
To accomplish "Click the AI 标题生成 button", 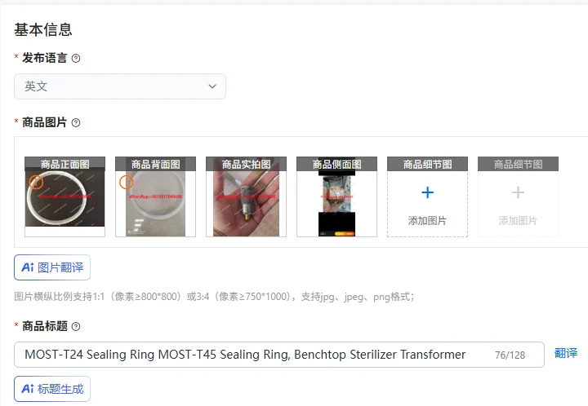I will [52, 389].
